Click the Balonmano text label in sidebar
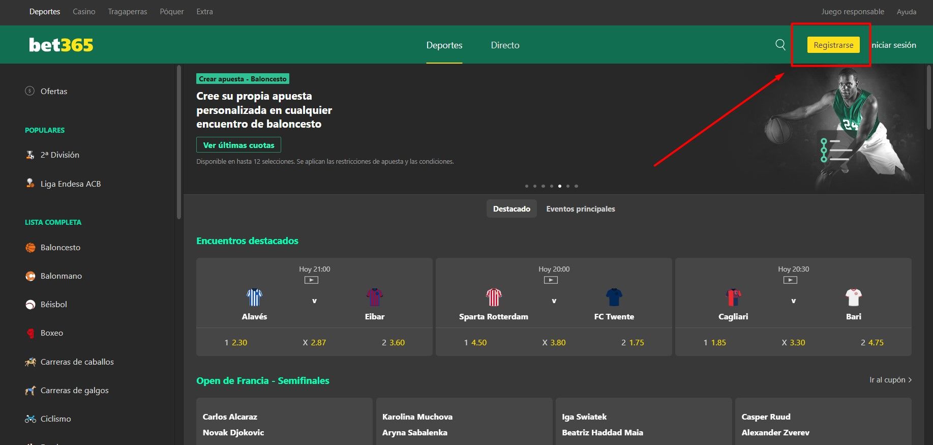 [61, 276]
